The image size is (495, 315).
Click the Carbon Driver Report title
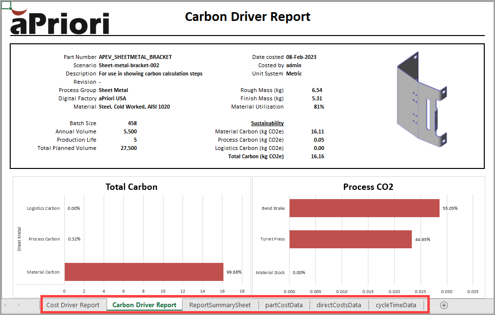click(247, 17)
